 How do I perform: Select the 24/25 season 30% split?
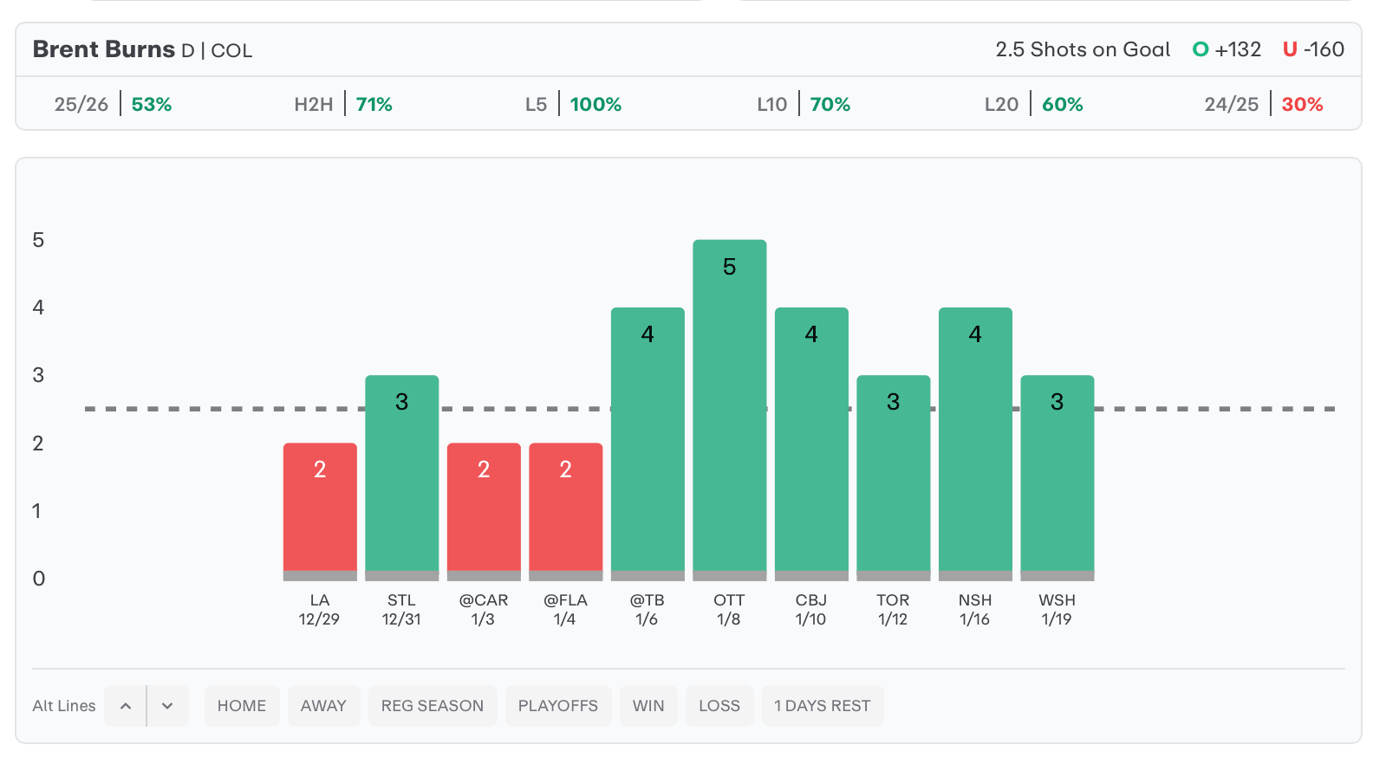tap(1263, 105)
